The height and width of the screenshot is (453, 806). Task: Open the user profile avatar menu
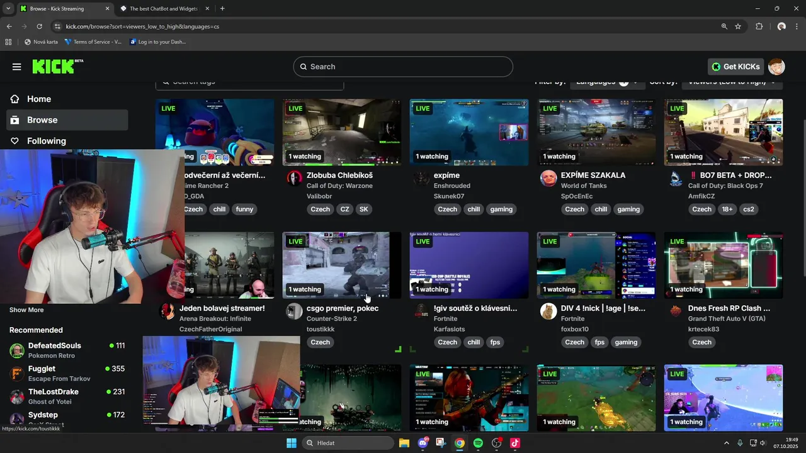(776, 67)
